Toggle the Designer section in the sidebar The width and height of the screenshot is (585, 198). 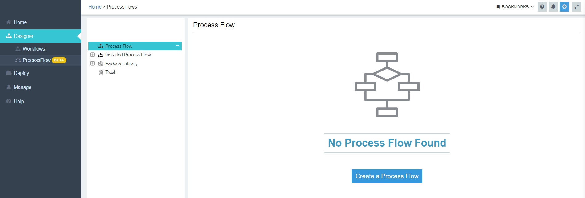coord(24,36)
